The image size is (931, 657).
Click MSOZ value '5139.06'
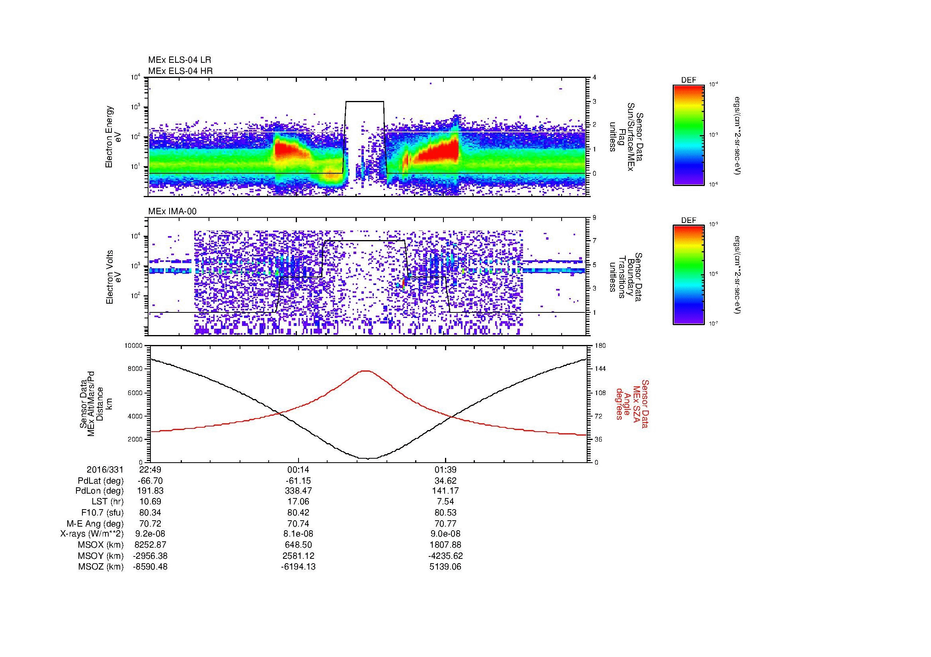[446, 567]
